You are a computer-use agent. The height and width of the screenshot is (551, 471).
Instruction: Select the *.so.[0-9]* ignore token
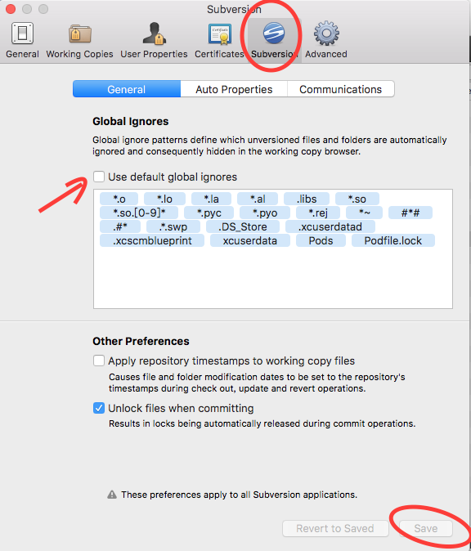139,213
